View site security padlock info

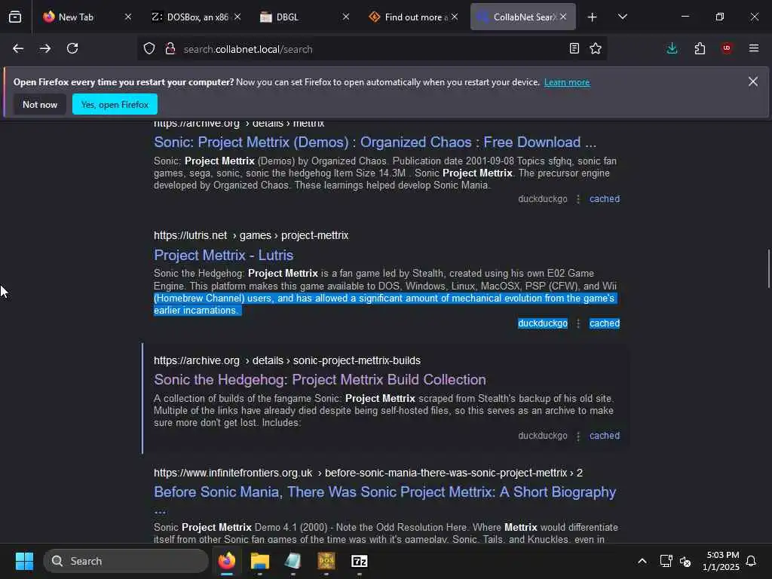170,48
